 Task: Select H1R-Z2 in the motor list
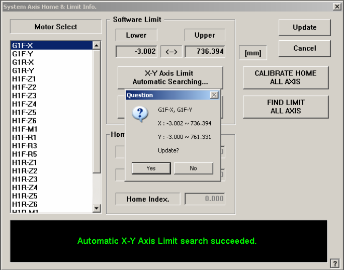click(x=52, y=170)
